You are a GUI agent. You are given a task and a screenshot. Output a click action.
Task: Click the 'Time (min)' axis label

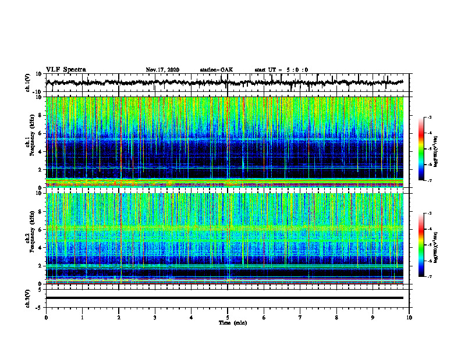click(233, 323)
